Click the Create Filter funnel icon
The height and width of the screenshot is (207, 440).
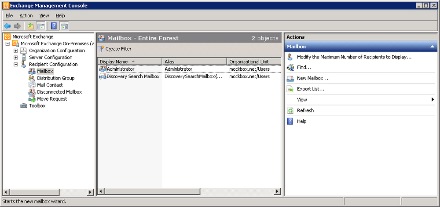101,49
